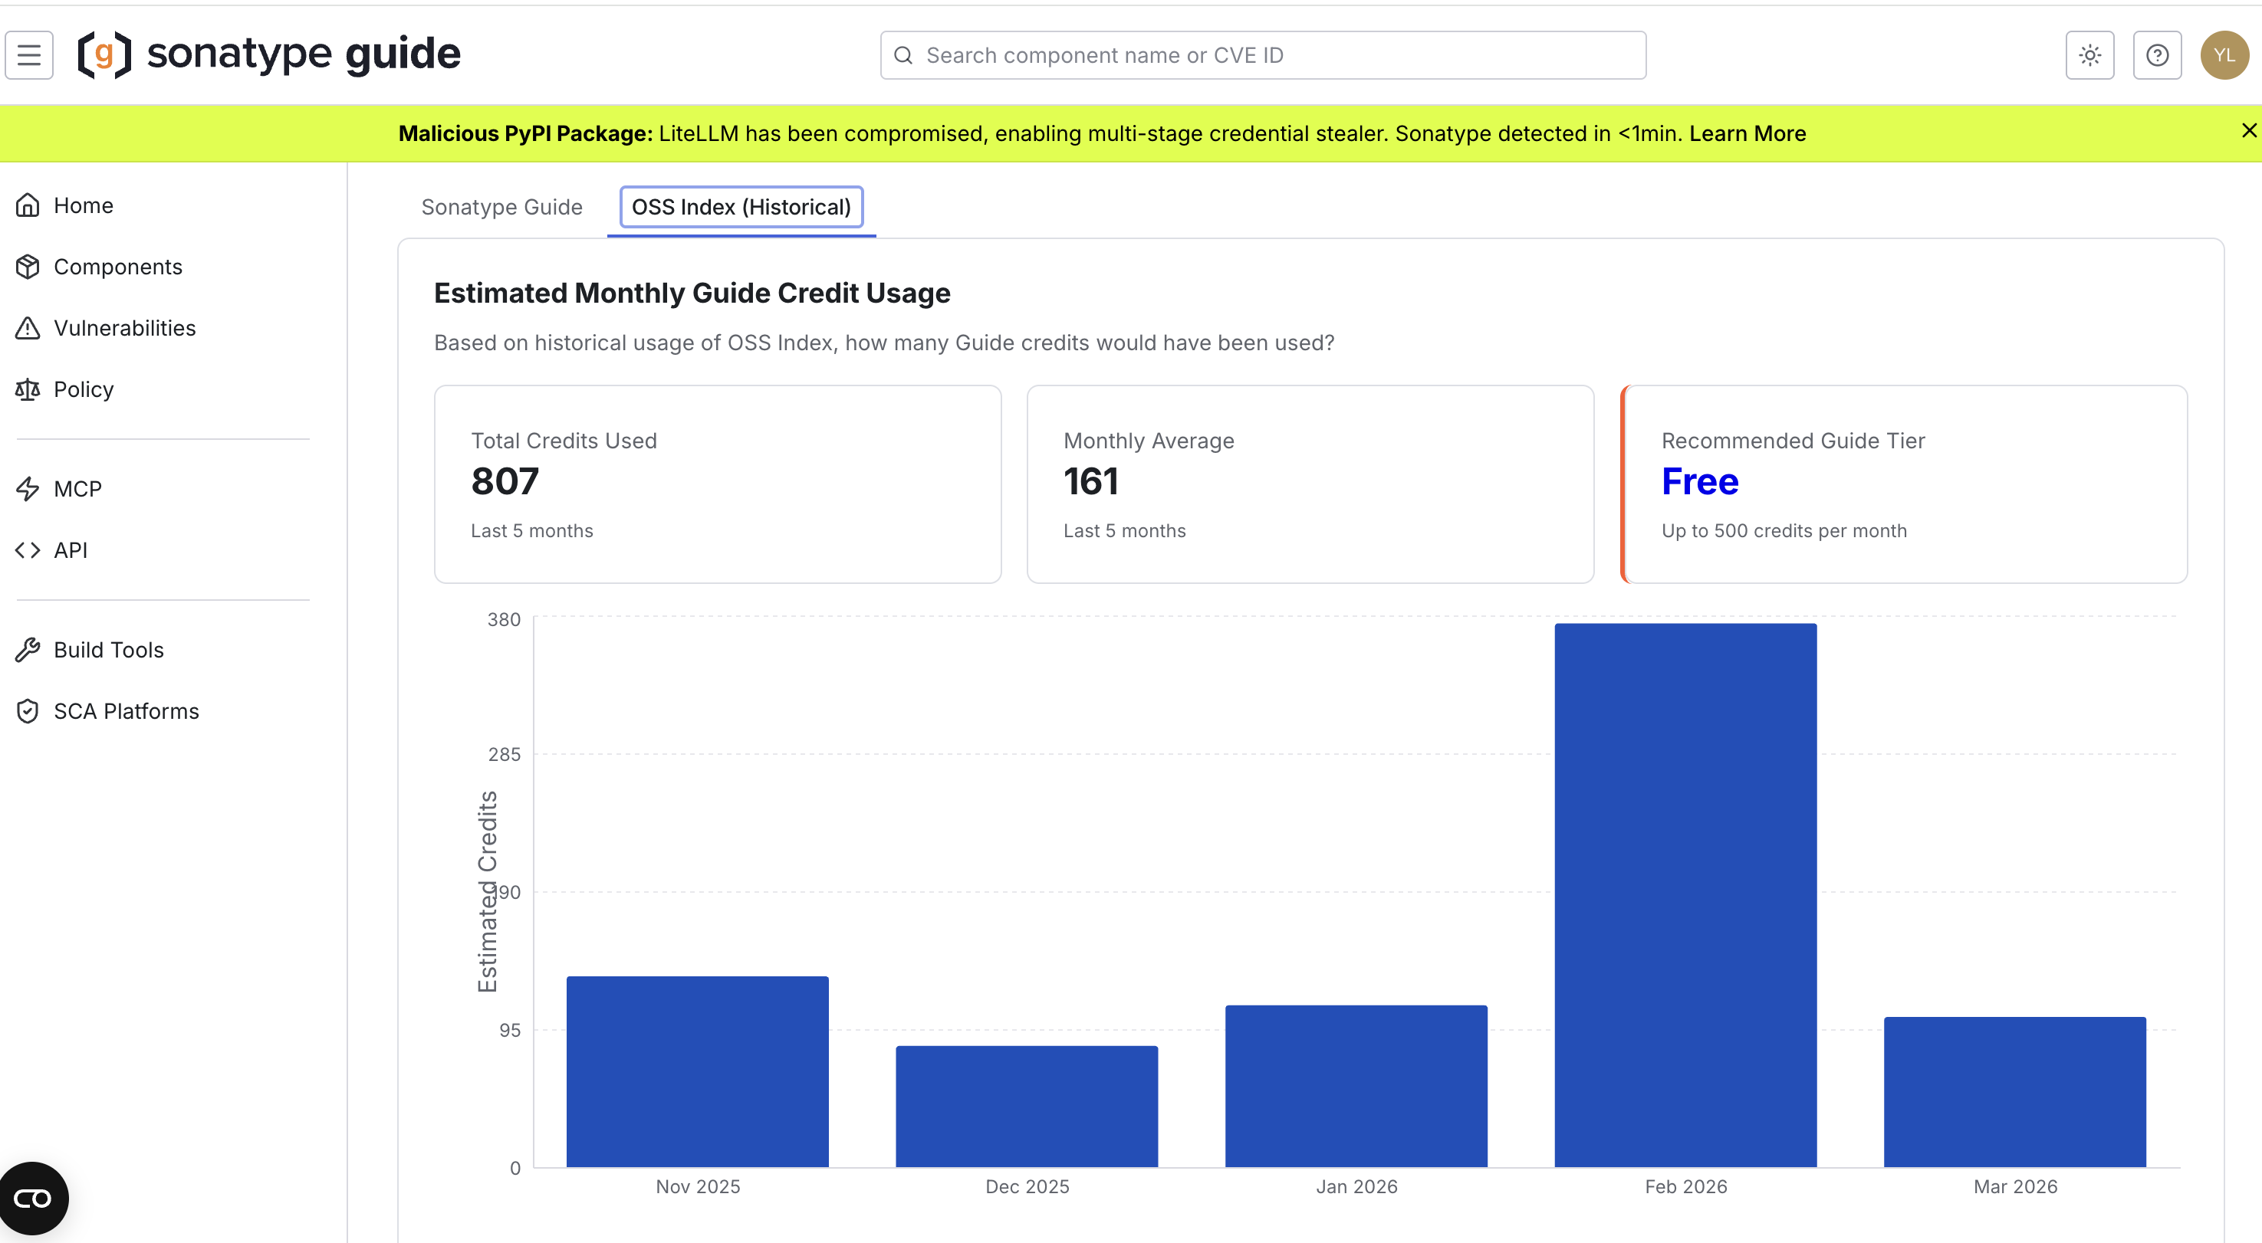Click the Feb 2026 bar
This screenshot has height=1243, width=2262.
1685,895
